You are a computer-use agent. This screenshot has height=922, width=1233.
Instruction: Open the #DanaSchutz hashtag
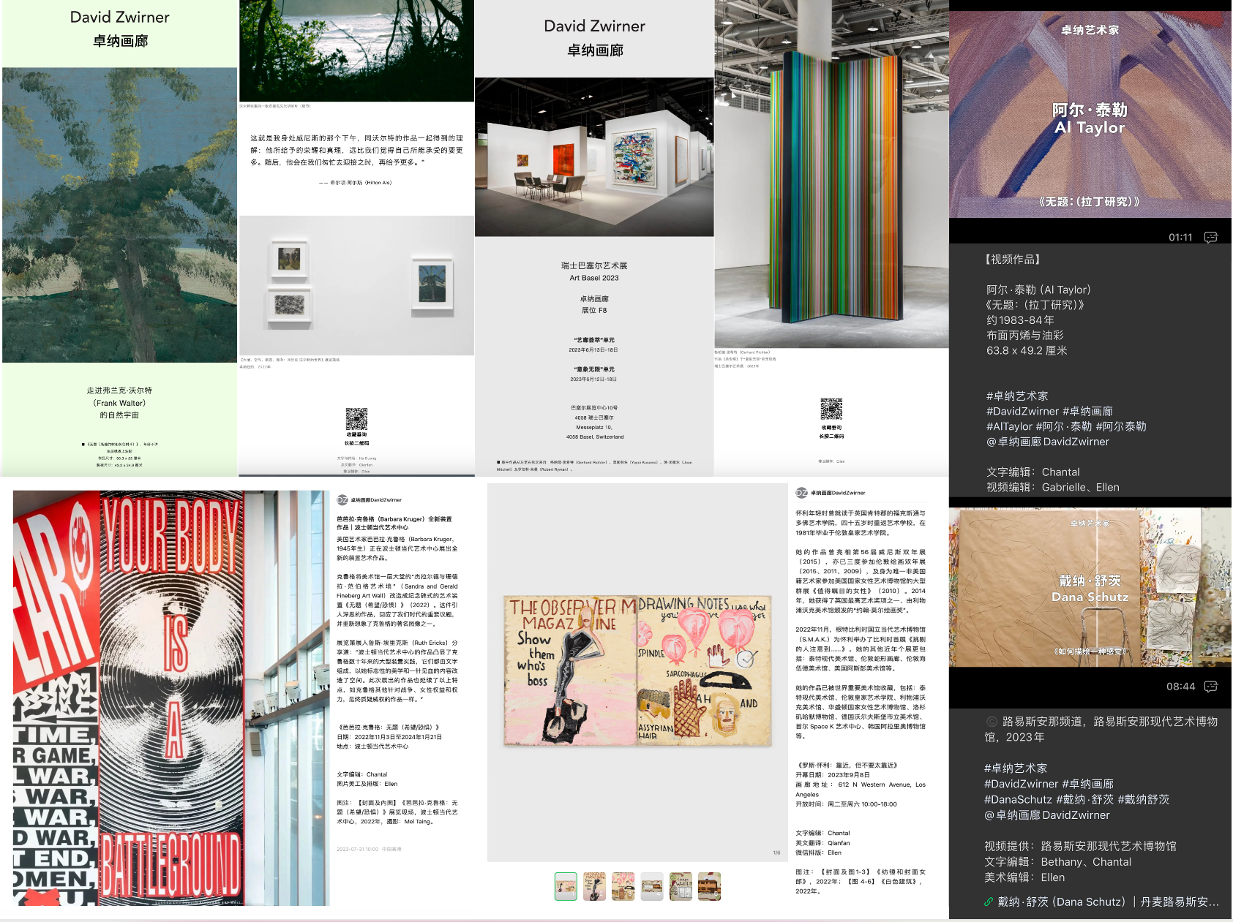coord(1018,800)
